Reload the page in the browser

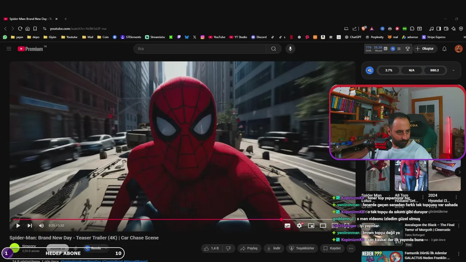pos(20,28)
